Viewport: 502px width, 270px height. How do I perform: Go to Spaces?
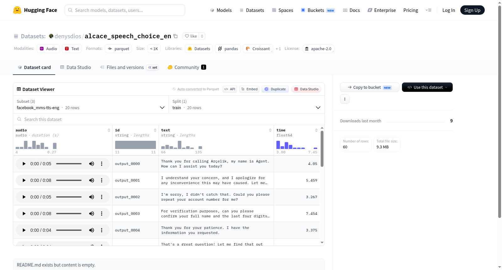point(282,10)
